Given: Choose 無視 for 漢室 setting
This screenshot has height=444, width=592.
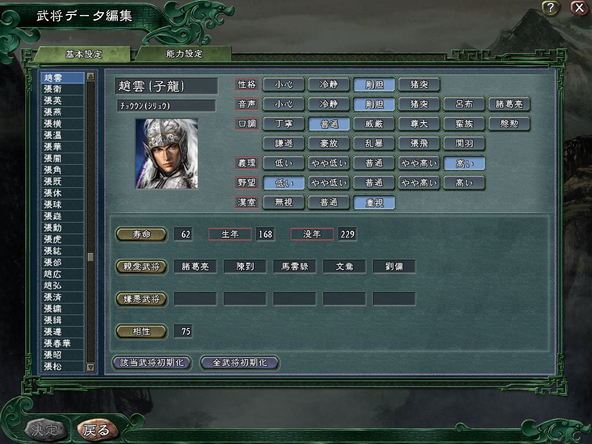Looking at the screenshot, I should 283,202.
